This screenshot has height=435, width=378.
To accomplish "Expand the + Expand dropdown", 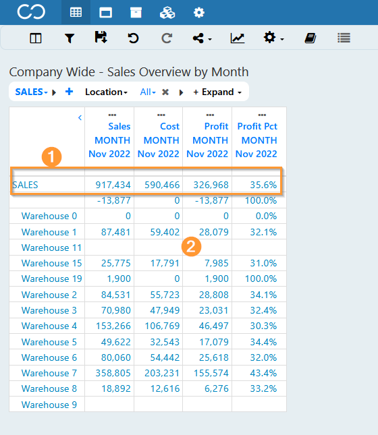I will (217, 92).
